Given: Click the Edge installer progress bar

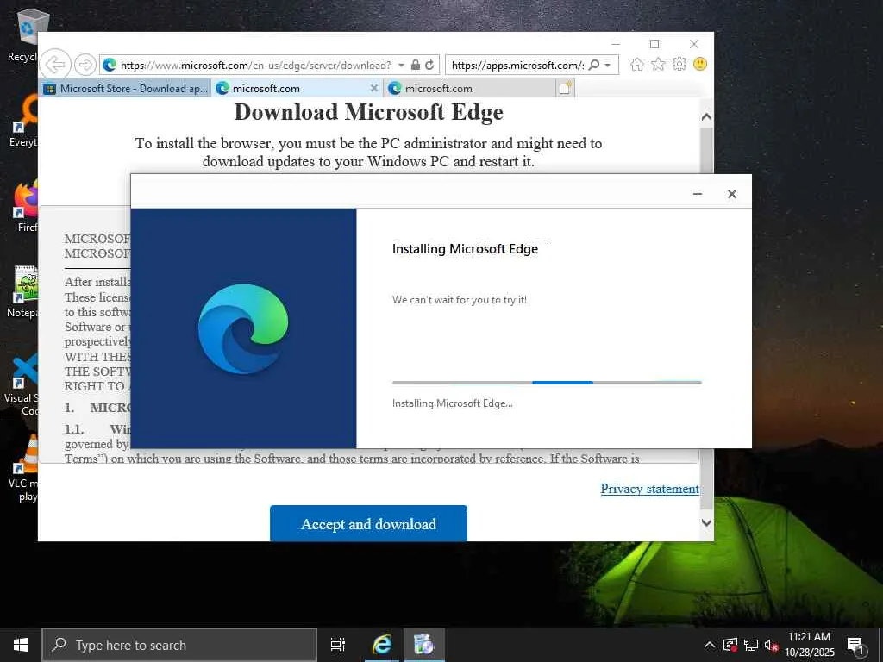Looking at the screenshot, I should [x=547, y=382].
